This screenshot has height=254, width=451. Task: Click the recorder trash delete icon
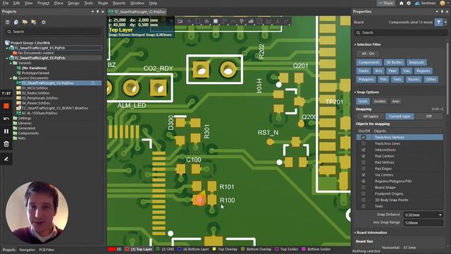click(6, 144)
